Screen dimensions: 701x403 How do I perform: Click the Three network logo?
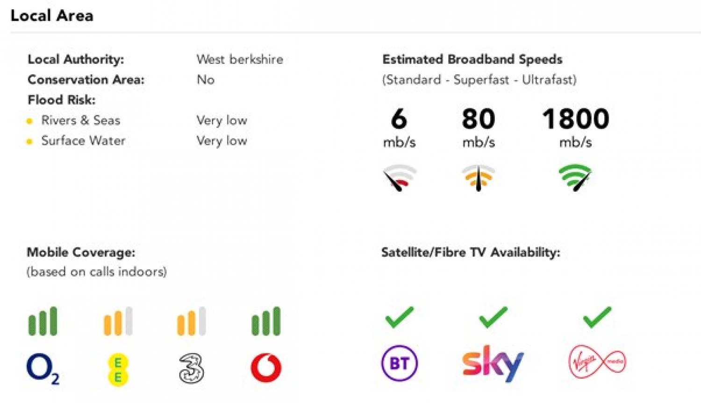[x=192, y=368]
